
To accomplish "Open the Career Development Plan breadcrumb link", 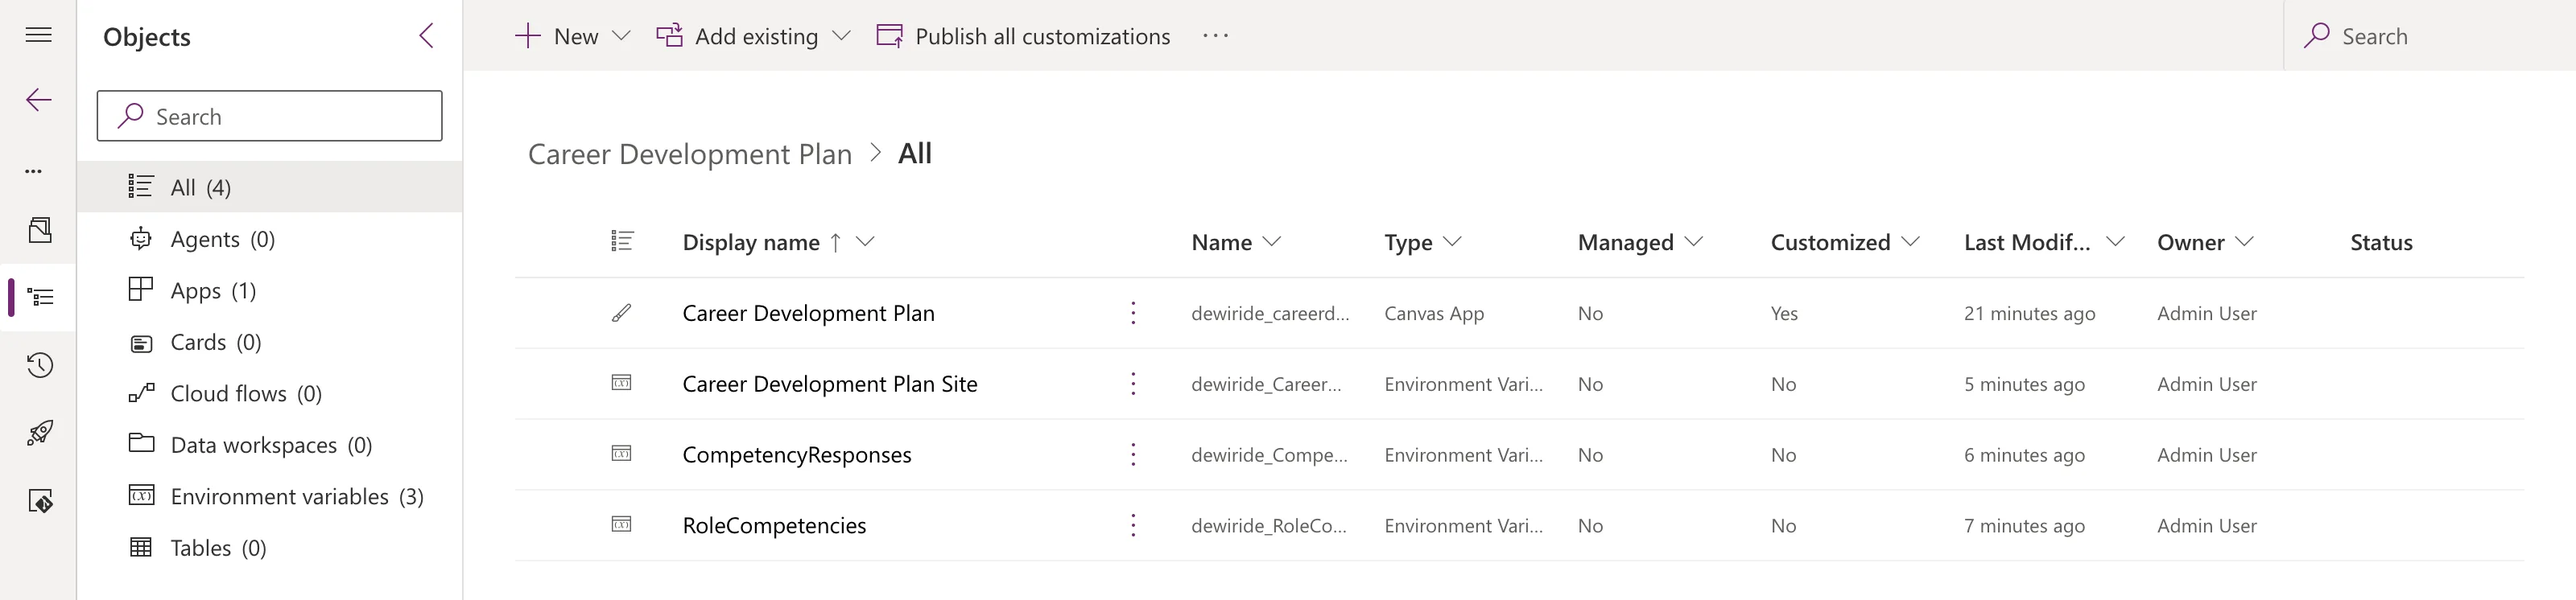I will click(x=690, y=154).
